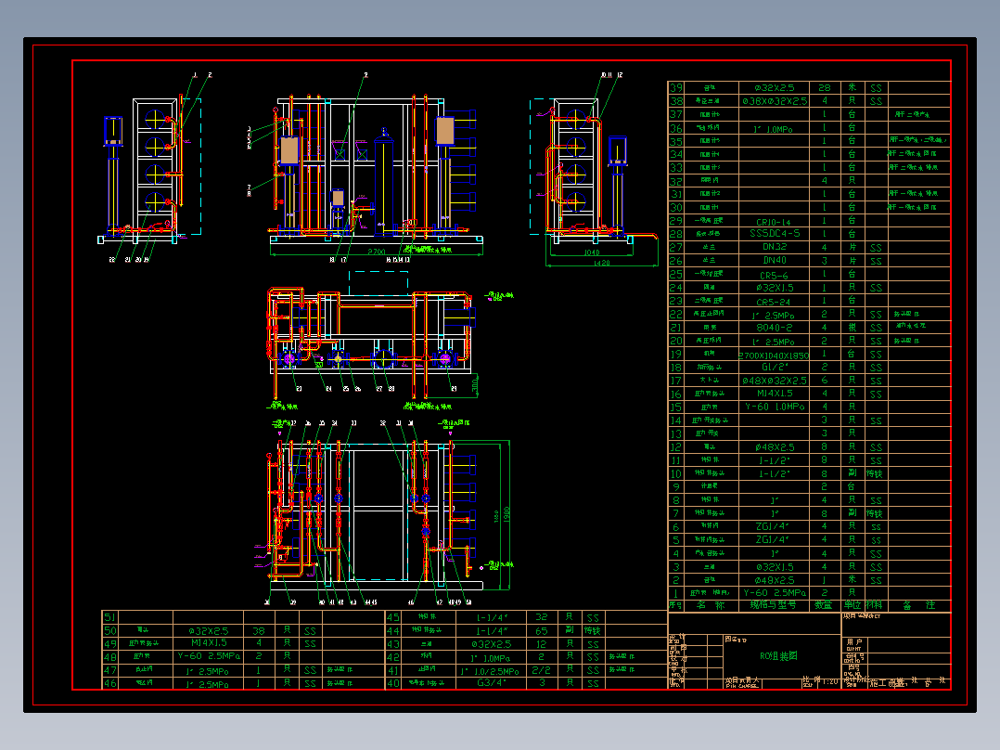Click '1" 1.0/2.5MPa' spec in row 41
This screenshot has width=1000, height=750.
pos(490,671)
